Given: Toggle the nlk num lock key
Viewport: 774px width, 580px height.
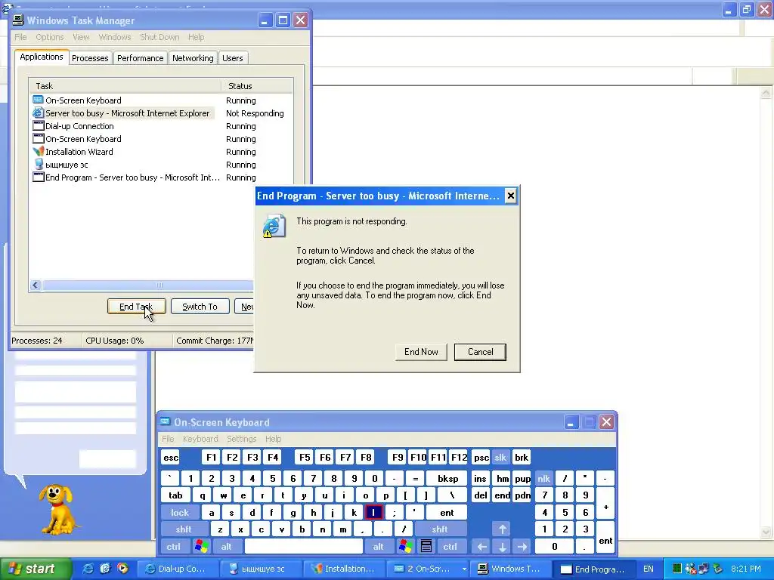Looking at the screenshot, I should pos(543,478).
